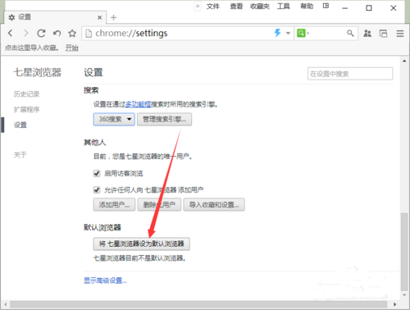Select 历史记录 in sidebar
Viewport: 410px width, 310px height.
pyautogui.click(x=26, y=94)
